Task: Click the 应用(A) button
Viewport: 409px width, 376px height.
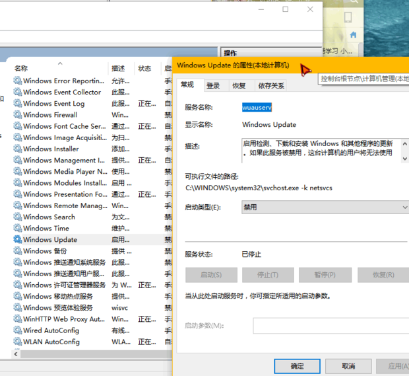Action: (x=393, y=366)
